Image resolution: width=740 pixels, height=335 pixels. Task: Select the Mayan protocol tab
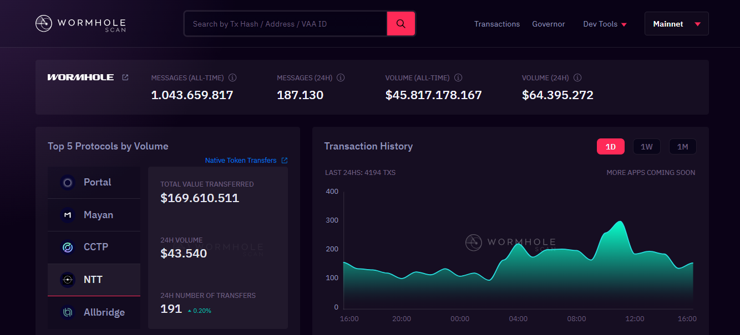pos(94,215)
